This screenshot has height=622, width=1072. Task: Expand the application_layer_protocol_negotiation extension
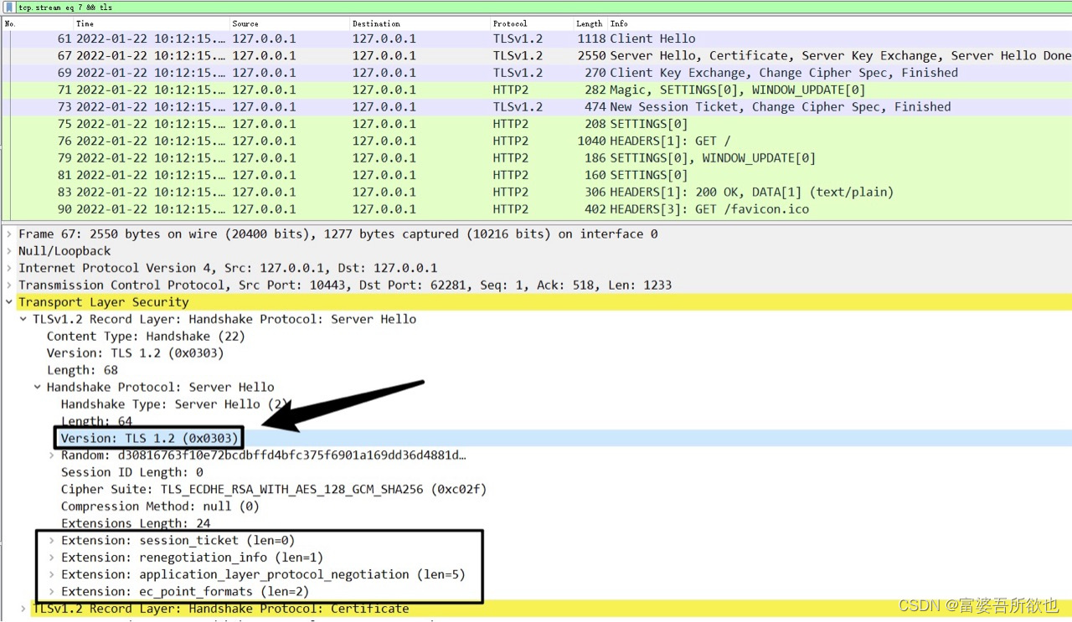click(x=51, y=574)
